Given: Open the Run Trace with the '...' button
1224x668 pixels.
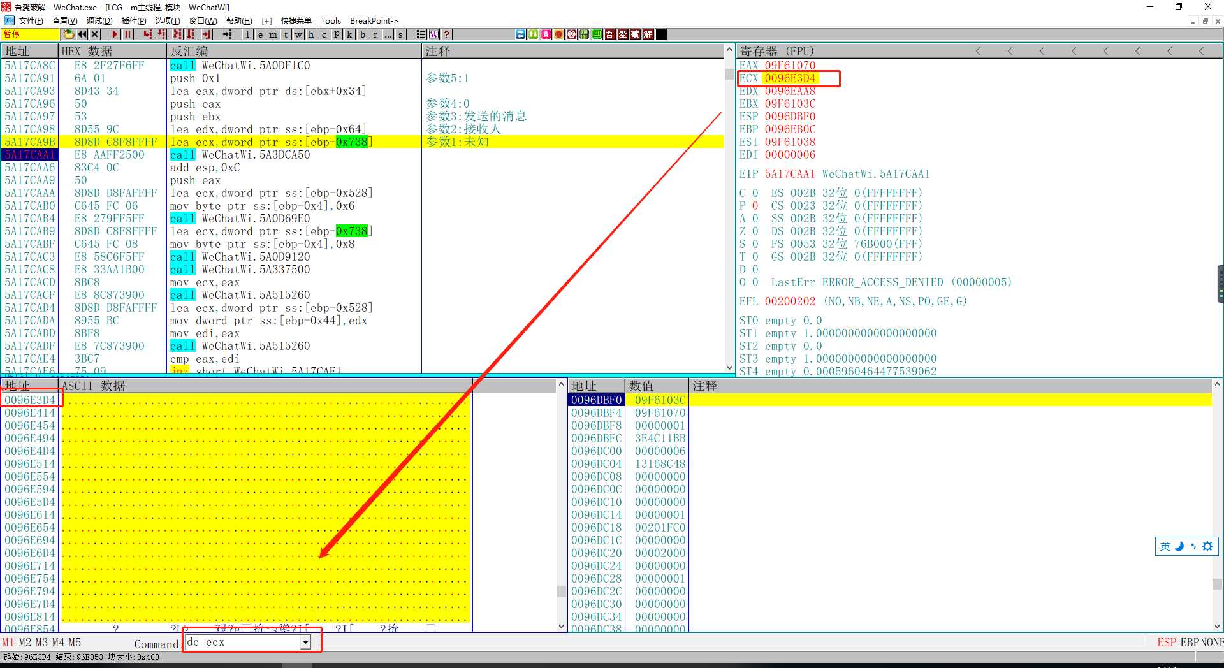Looking at the screenshot, I should click(x=388, y=34).
